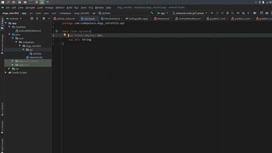Switch to gradient_1.xml tab
Screen dimensions: 272x153
coord(217,19)
